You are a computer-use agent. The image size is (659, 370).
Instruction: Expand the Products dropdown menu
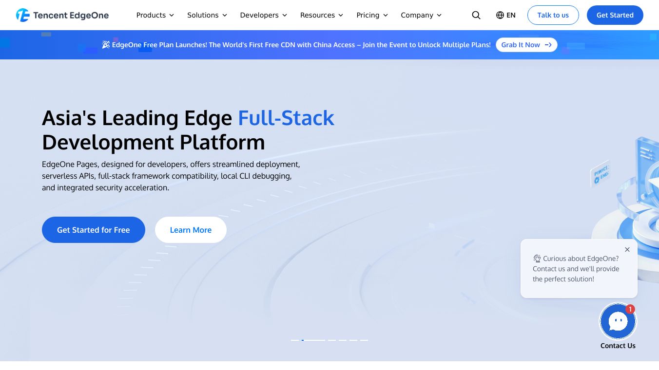pyautogui.click(x=155, y=15)
